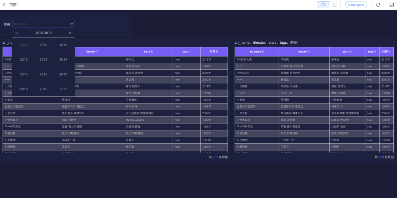Pick year 2013 from the year grid
This screenshot has width=397, height=198.
click(43, 60)
